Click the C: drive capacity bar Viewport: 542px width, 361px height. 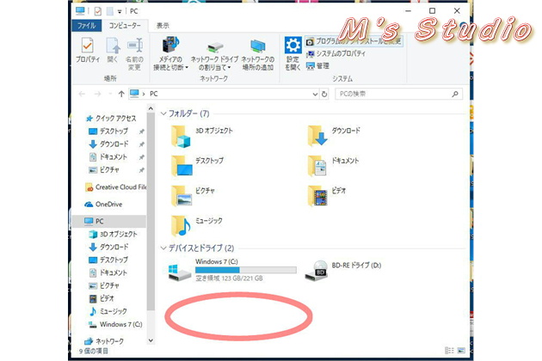click(246, 270)
